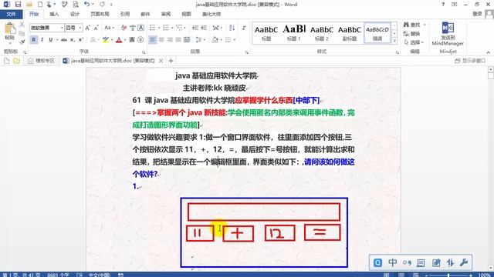Viewport: 494px width, 277px height.
Task: Click the Undo arrow in quick access toolbar
Action: [87, 5]
